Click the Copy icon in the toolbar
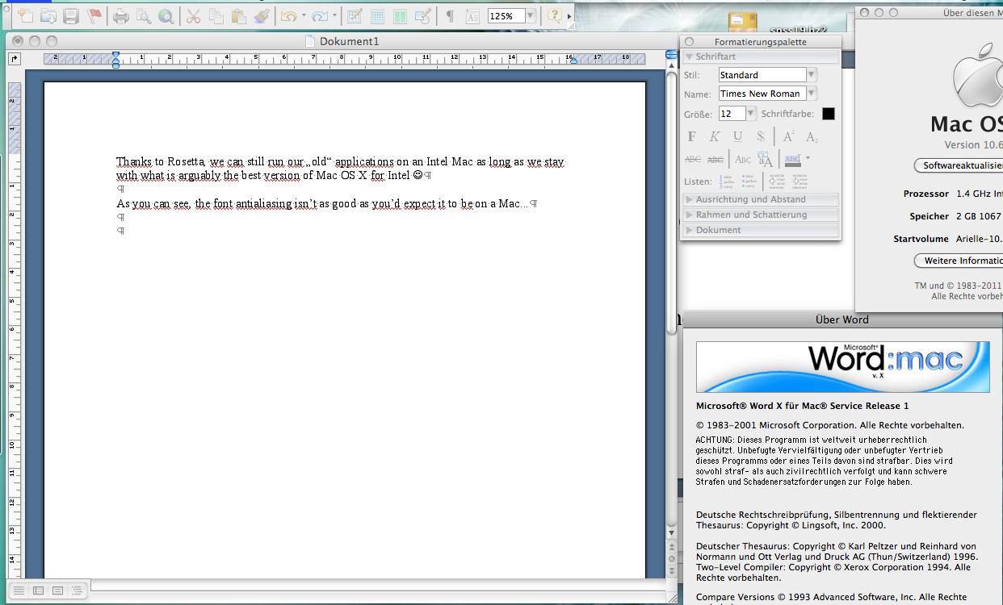Viewport: 1003px width, 605px height. click(216, 15)
